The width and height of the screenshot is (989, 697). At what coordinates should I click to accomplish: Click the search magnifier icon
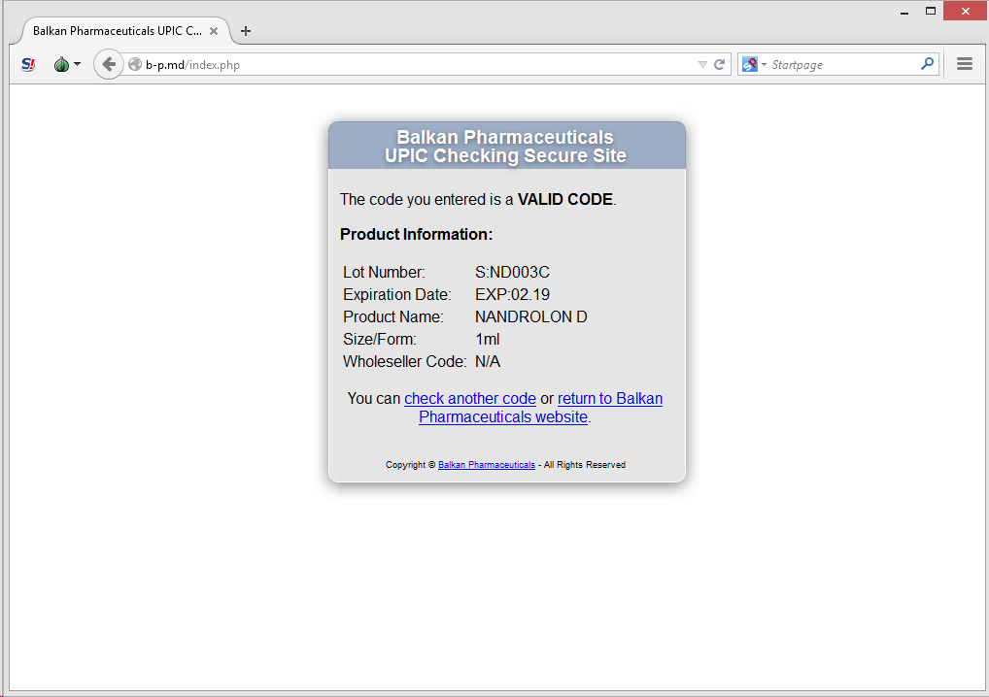click(x=927, y=64)
